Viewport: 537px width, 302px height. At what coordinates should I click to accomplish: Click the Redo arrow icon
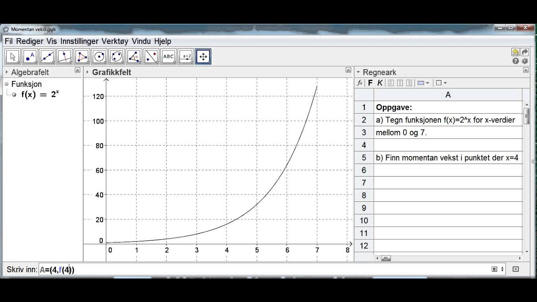(524, 52)
